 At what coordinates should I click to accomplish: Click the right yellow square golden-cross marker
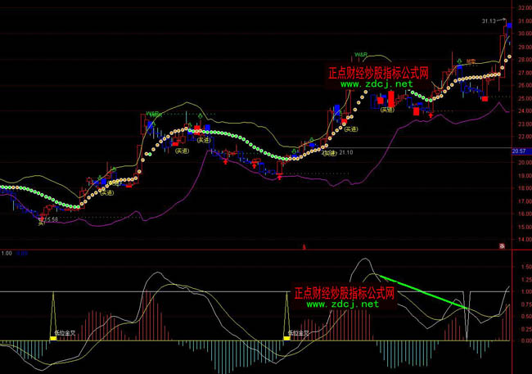point(287,337)
